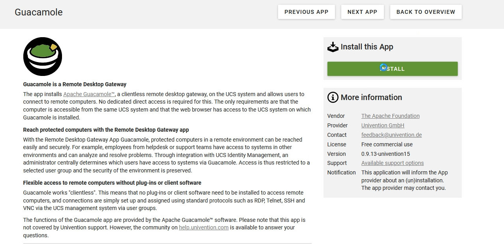Go to the next app
Viewport: 504px width, 246px height.
pyautogui.click(x=362, y=12)
